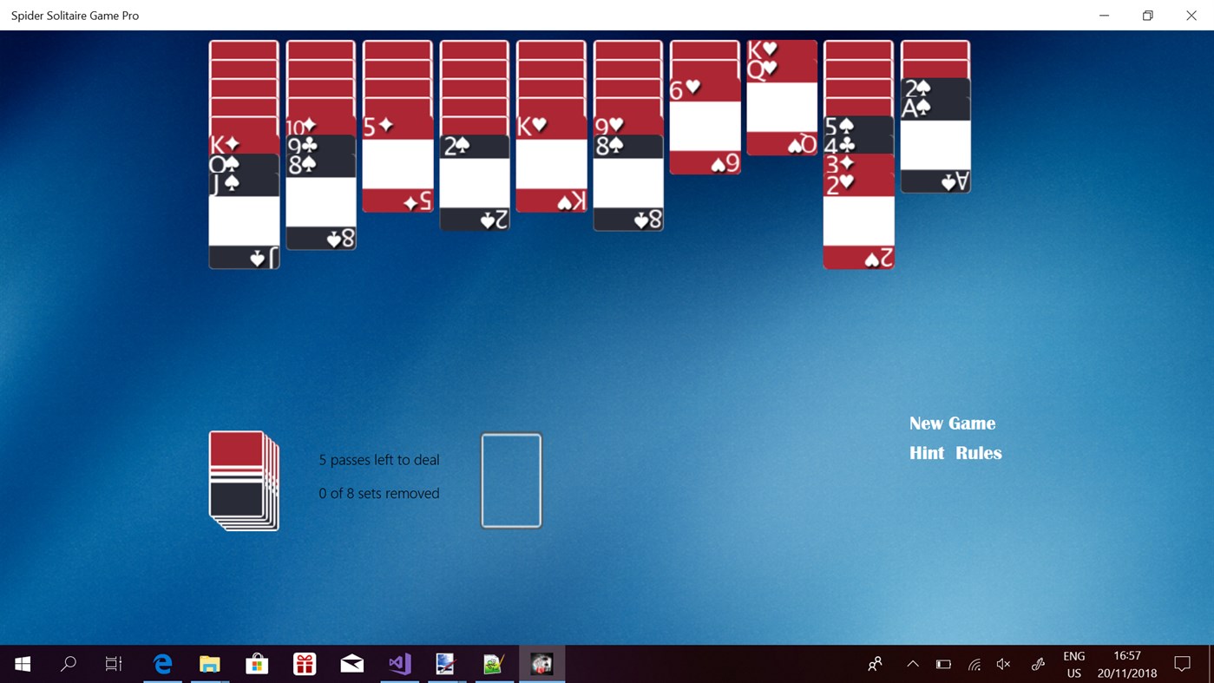Open the volume control in the system tray
The width and height of the screenshot is (1214, 683).
(1002, 664)
